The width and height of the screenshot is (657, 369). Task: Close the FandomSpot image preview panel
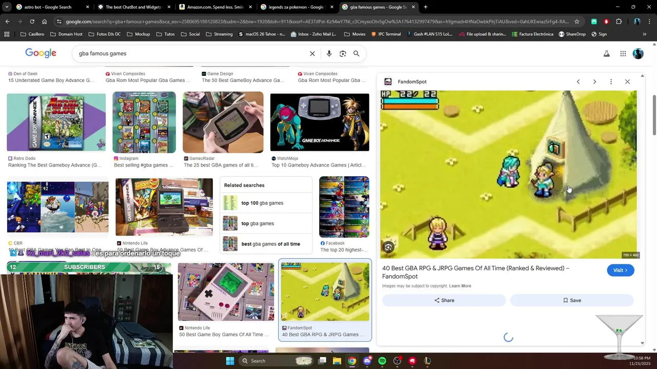click(627, 81)
